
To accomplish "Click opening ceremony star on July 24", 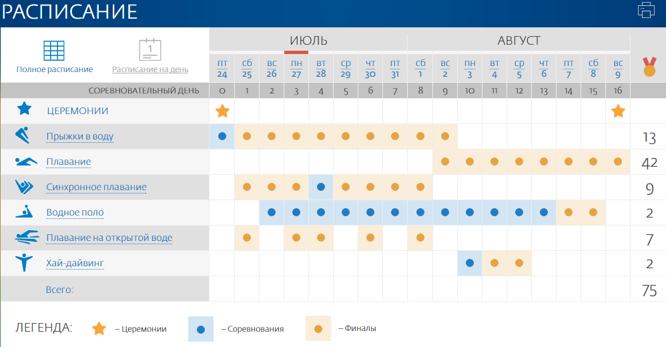I will [x=222, y=111].
